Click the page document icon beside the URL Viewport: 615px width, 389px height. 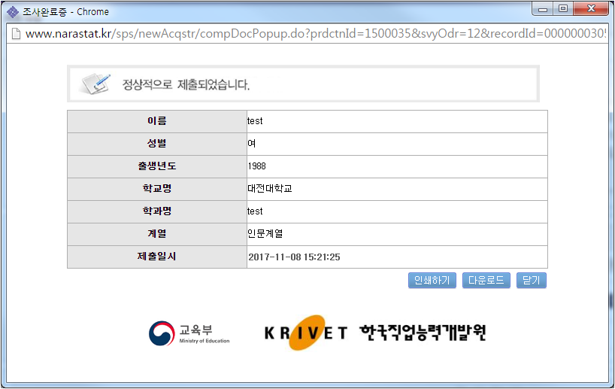pyautogui.click(x=15, y=34)
